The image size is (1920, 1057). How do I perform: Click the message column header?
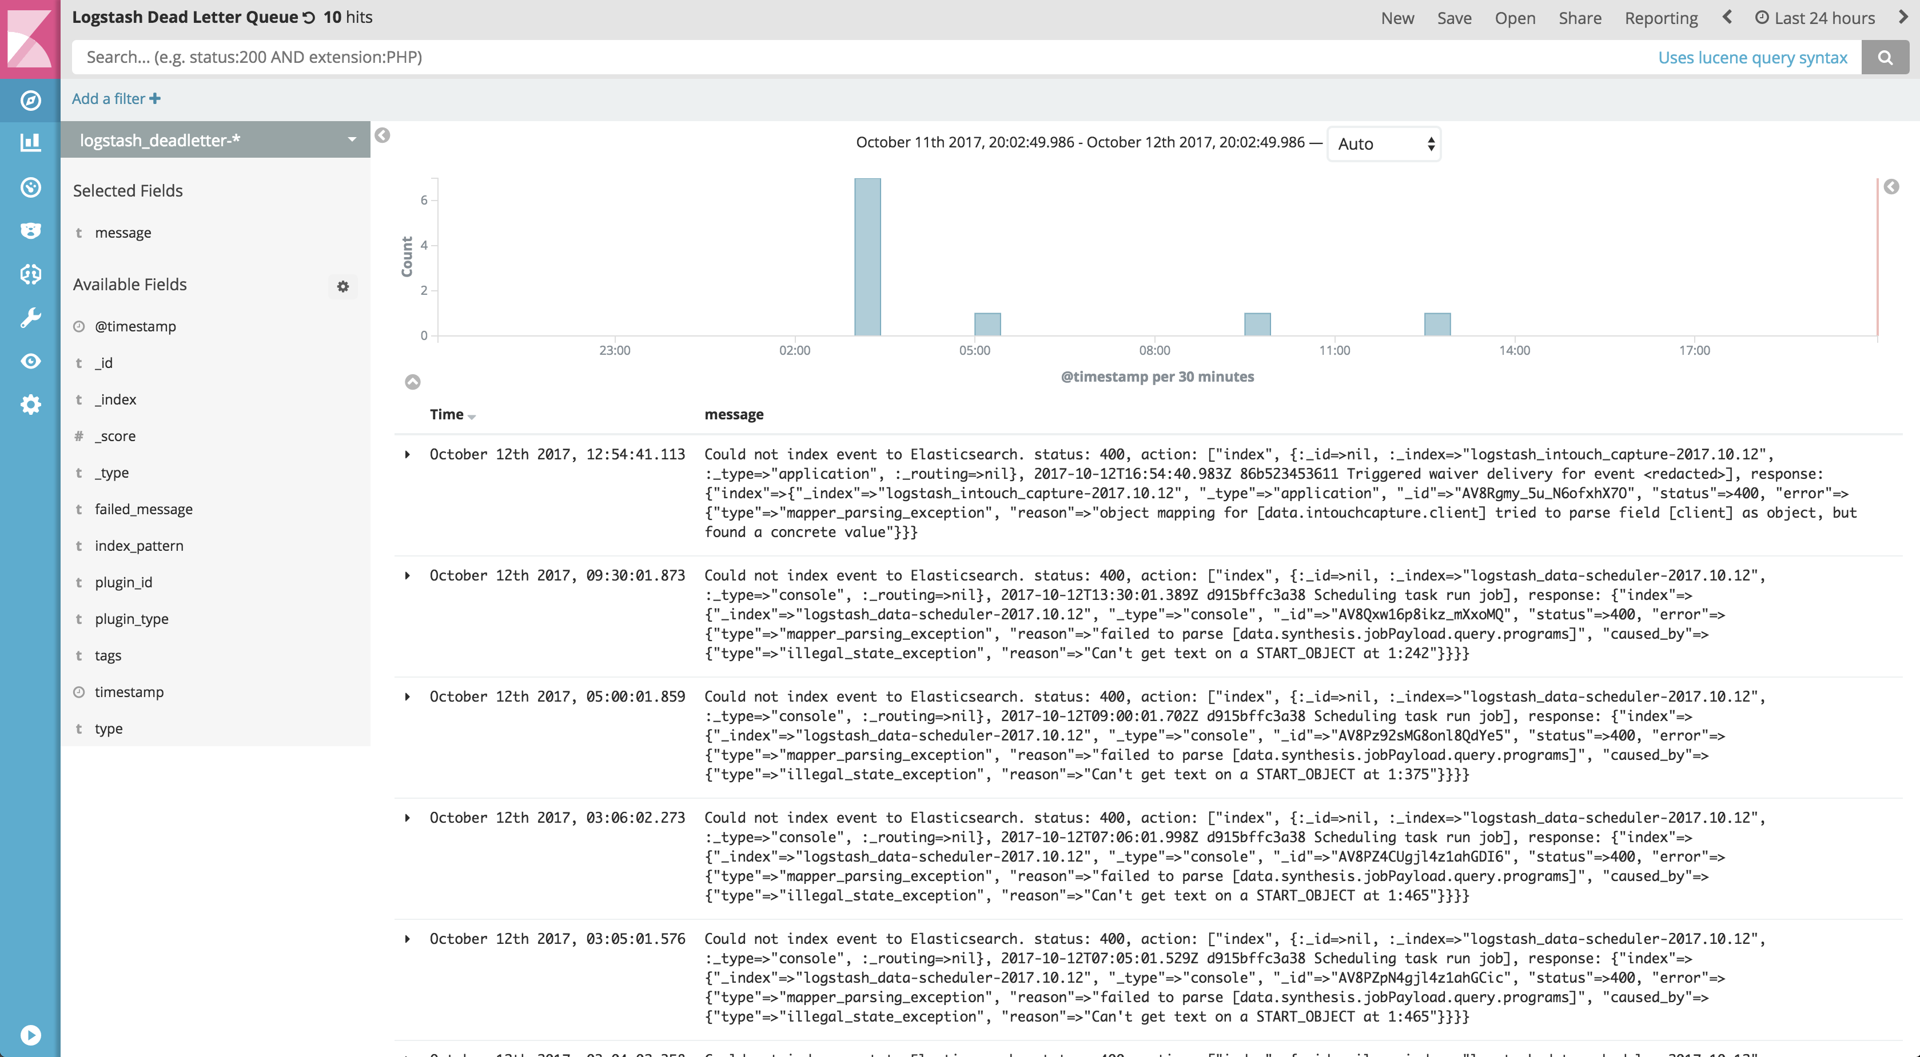(x=734, y=414)
